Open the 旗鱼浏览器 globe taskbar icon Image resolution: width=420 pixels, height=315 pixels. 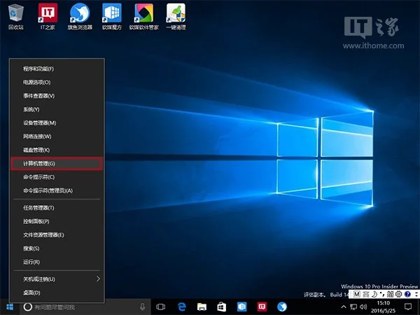[282, 307]
